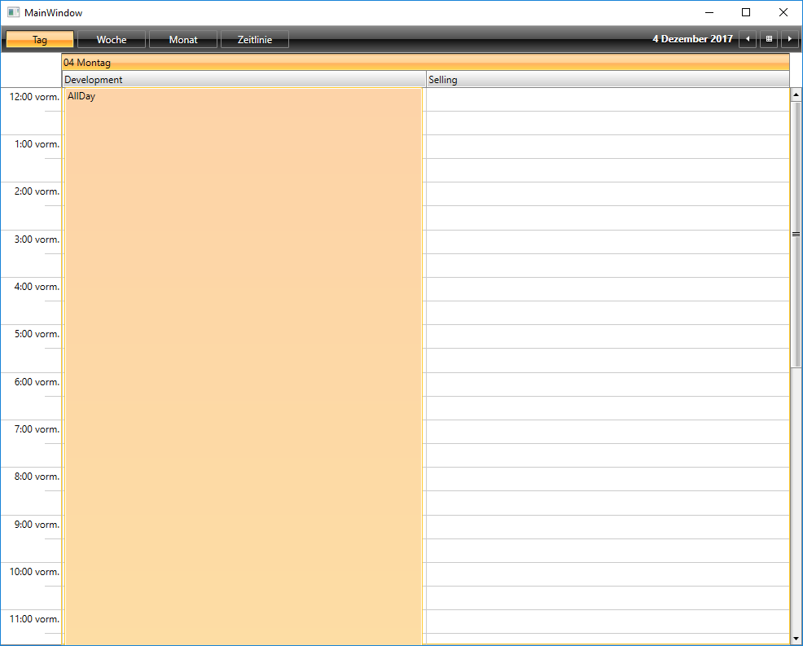Click the 12:00 vorm. time label

click(x=34, y=97)
